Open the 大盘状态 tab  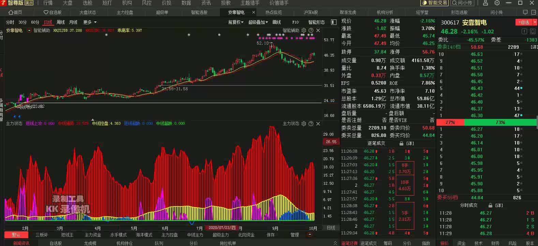click(x=88, y=12)
